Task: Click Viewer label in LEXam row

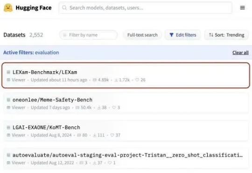Action: [x=19, y=80]
